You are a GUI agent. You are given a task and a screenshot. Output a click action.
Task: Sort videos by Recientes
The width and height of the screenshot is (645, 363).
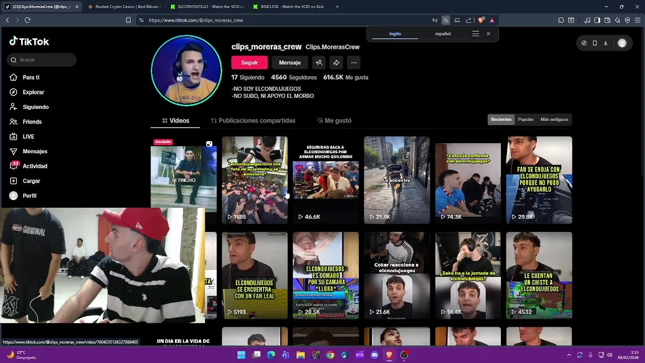tap(501, 119)
